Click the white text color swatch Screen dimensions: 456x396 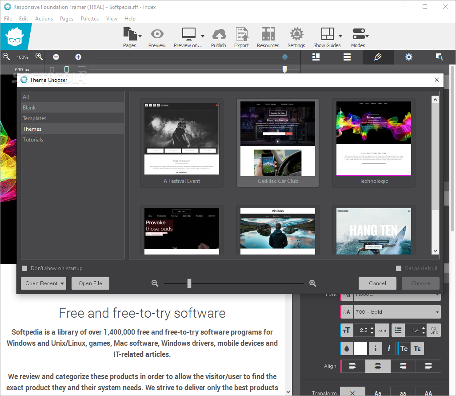tap(360, 348)
